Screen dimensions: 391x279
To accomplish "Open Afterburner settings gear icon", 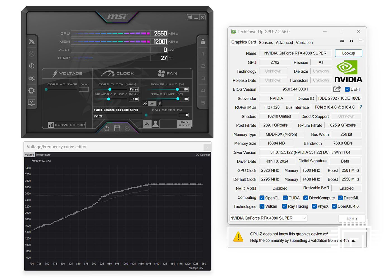I will pyautogui.click(x=32, y=91).
